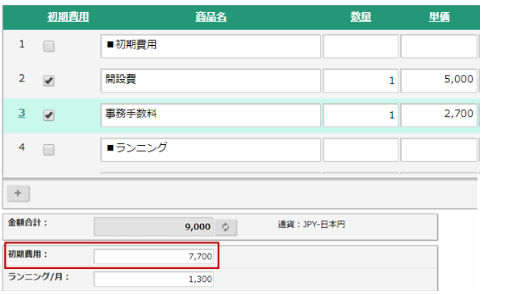
Task: Click the 5,000 unit price field
Action: [x=439, y=81]
